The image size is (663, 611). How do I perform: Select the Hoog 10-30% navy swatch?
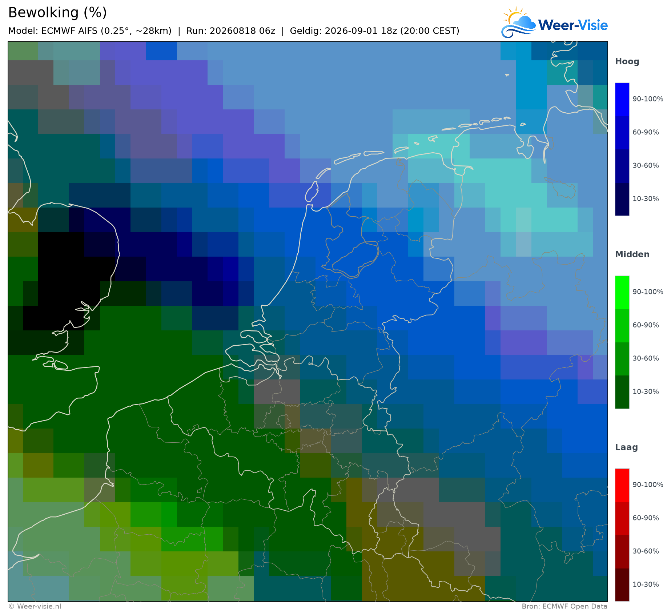tap(622, 199)
